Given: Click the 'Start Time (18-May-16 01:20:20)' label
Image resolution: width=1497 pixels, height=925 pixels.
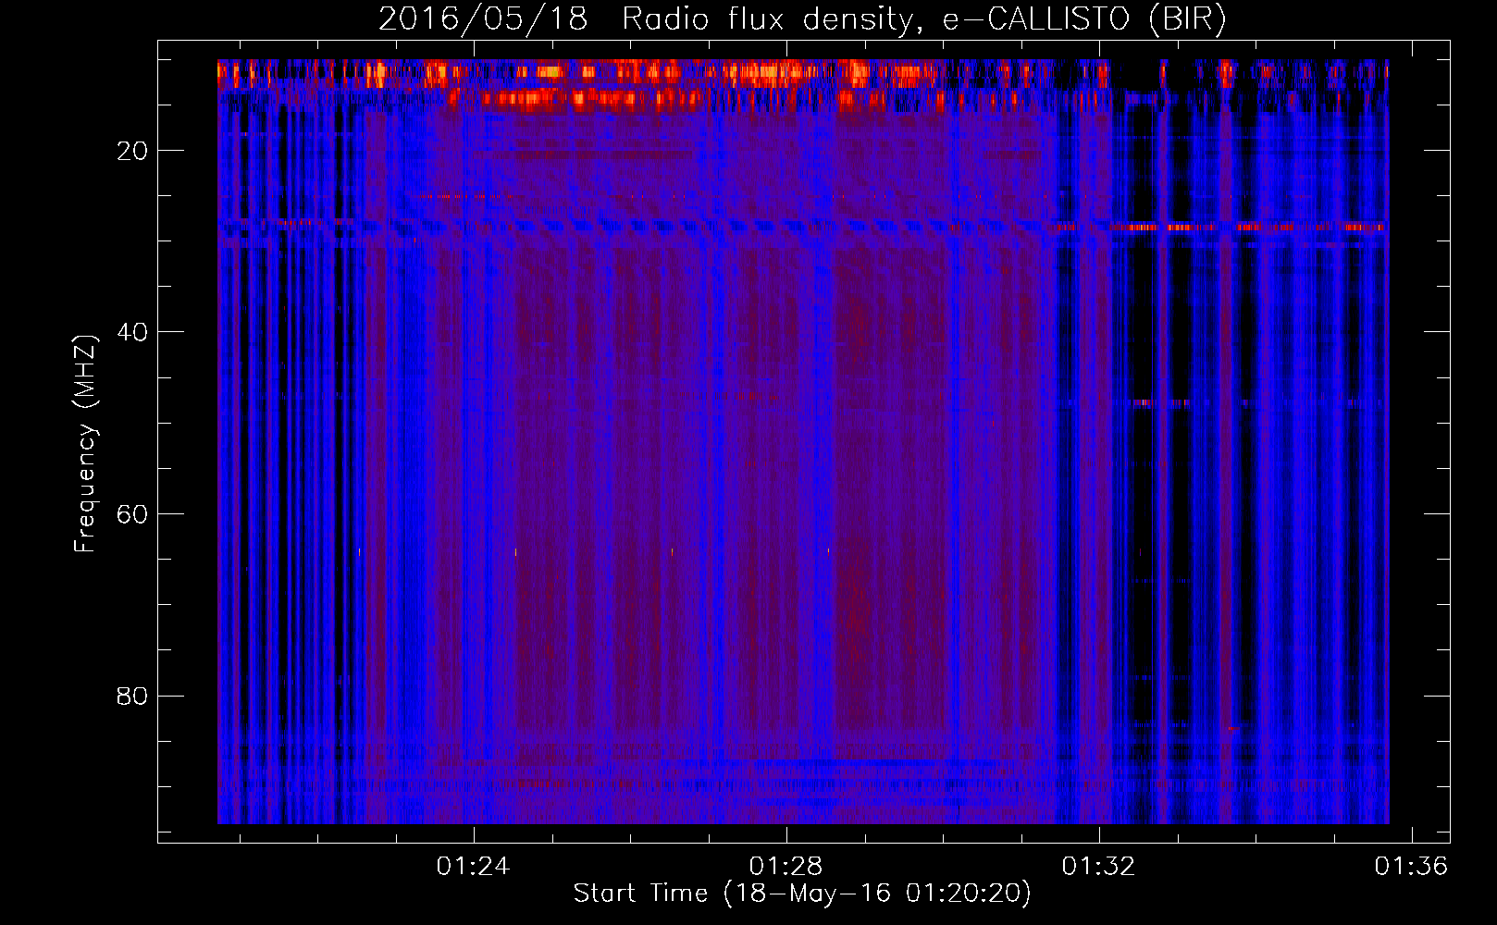Looking at the screenshot, I should click(802, 894).
